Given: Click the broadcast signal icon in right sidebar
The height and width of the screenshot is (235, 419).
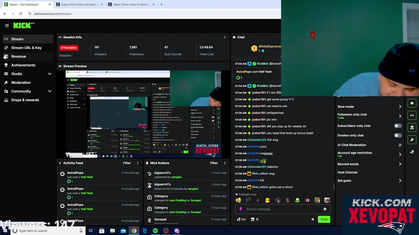Looking at the screenshot, I should click(412, 115).
